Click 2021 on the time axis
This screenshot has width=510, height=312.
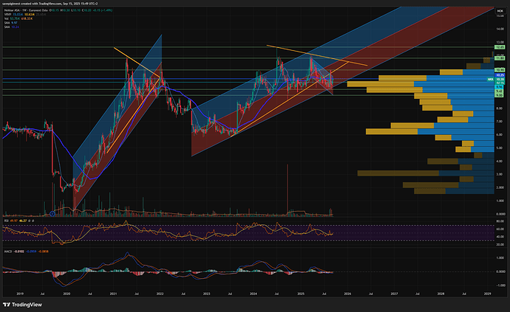pyautogui.click(x=113, y=294)
